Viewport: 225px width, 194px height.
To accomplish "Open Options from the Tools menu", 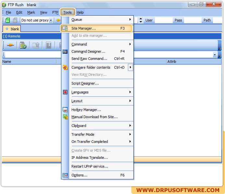I will coord(98,175).
